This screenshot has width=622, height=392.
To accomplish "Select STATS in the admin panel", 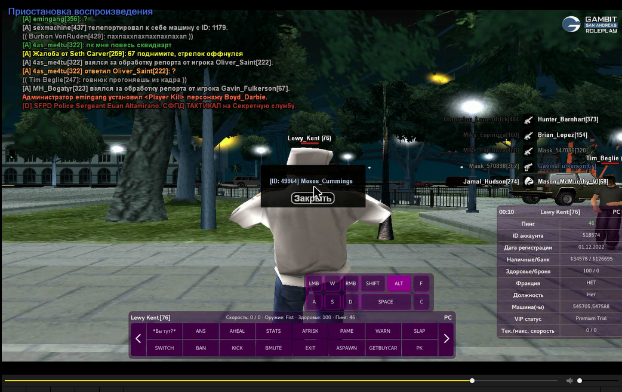I will [273, 331].
